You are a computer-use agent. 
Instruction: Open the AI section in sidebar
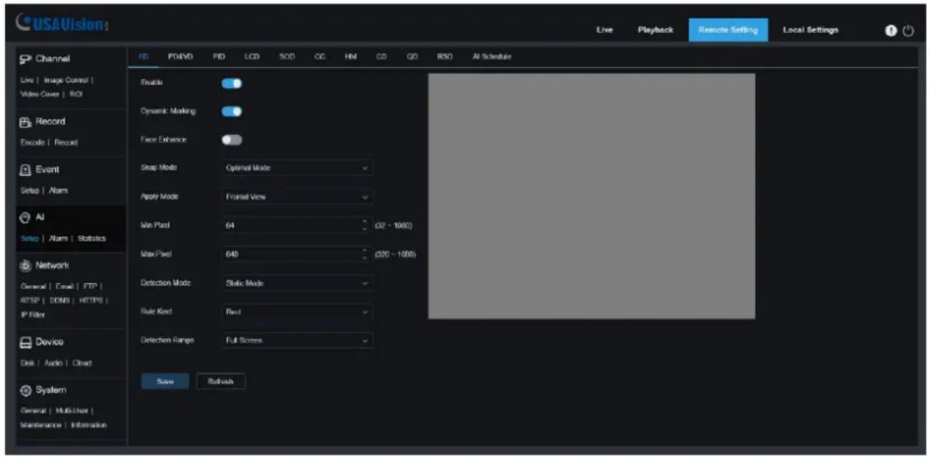click(x=33, y=217)
